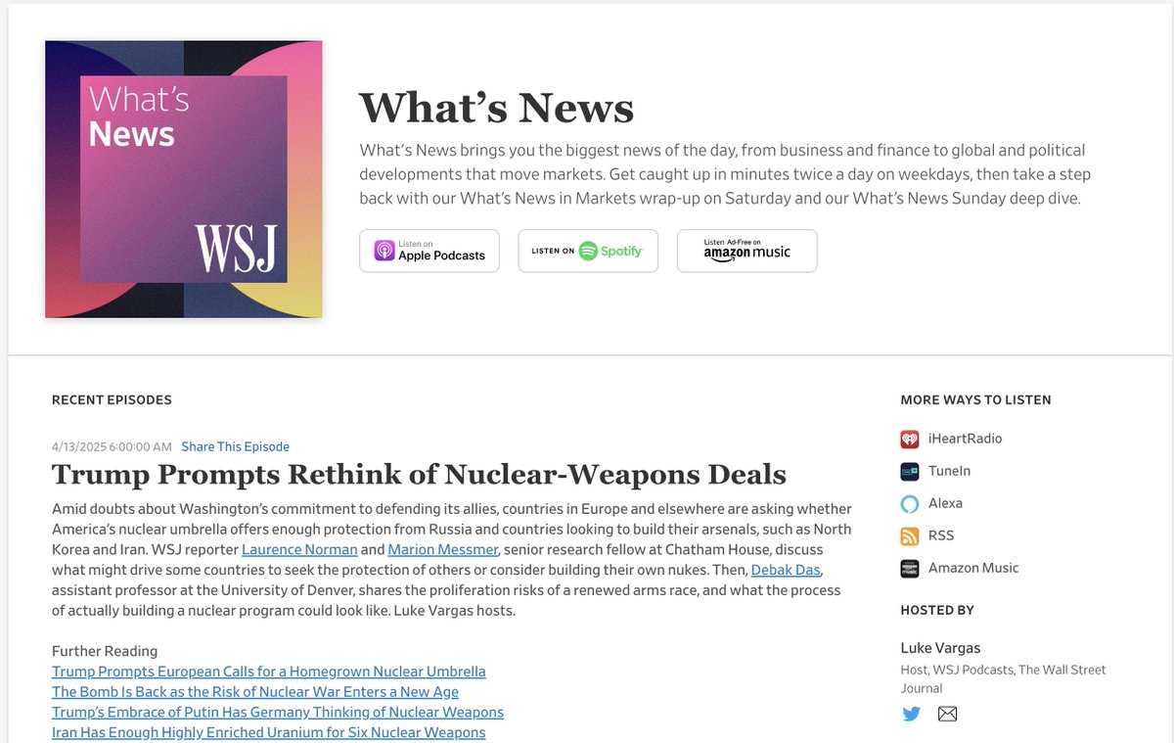This screenshot has width=1174, height=743.
Task: Open Trump's Embrace of Putin Germany article link
Action: 278,713
